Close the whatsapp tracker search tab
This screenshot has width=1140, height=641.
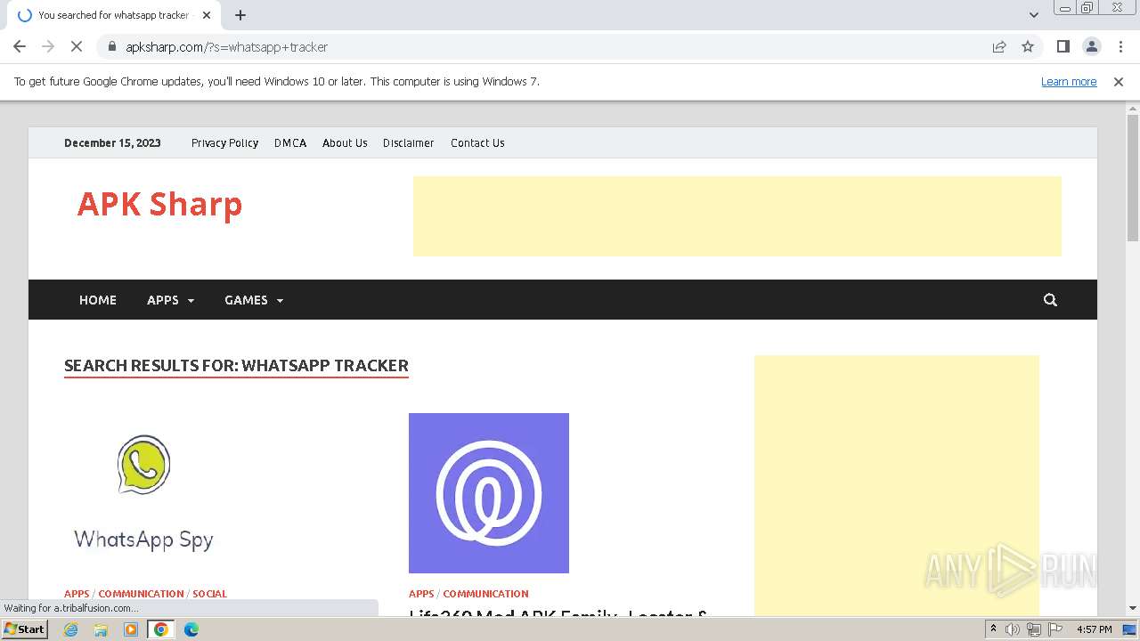[x=207, y=15]
